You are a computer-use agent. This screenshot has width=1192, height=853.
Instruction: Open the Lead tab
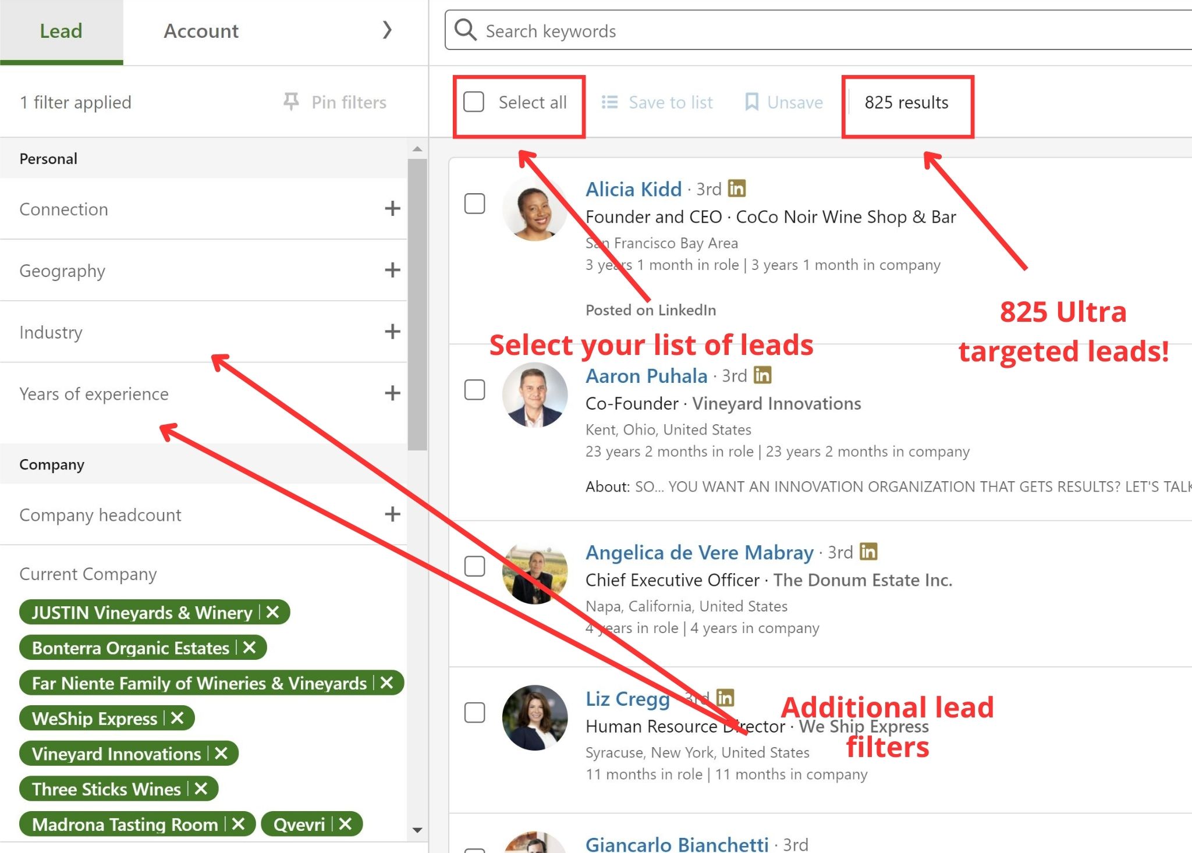(x=61, y=31)
